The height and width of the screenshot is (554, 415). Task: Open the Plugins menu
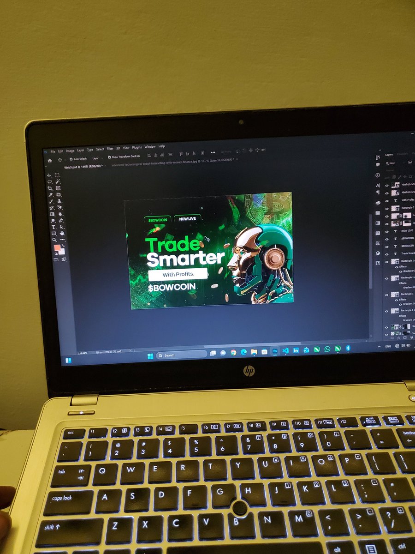pyautogui.click(x=137, y=147)
